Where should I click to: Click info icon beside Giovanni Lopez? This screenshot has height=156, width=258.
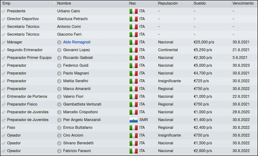point(59,50)
